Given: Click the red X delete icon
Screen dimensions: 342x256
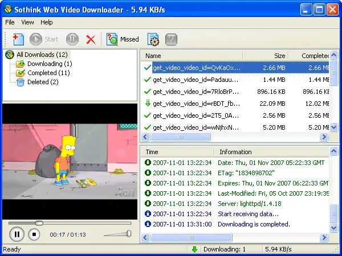Looking at the screenshot, I should pos(90,39).
